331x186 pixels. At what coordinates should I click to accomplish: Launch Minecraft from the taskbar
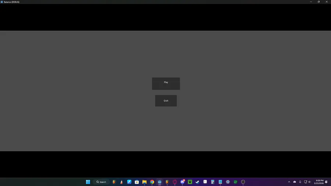click(x=190, y=182)
